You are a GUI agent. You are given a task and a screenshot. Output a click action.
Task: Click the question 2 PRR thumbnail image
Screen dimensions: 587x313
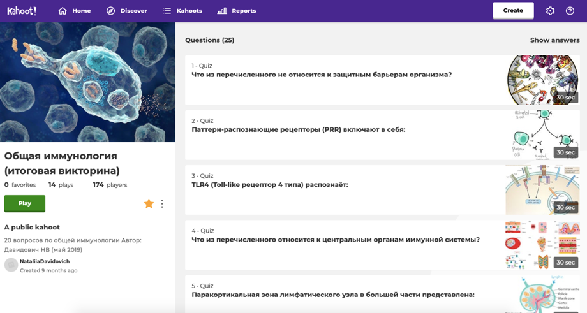point(542,135)
